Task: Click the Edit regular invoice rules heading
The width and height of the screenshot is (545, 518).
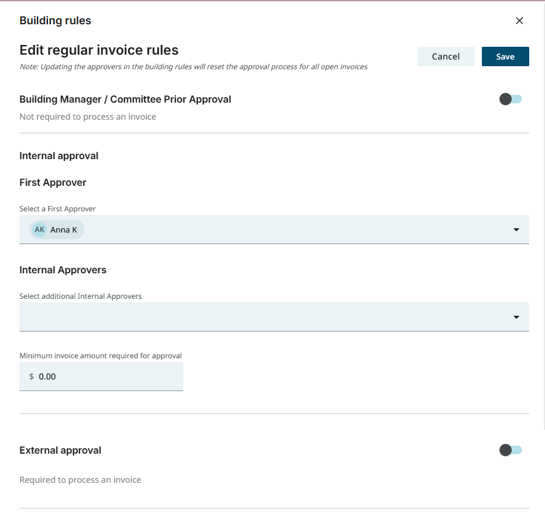Action: (99, 50)
